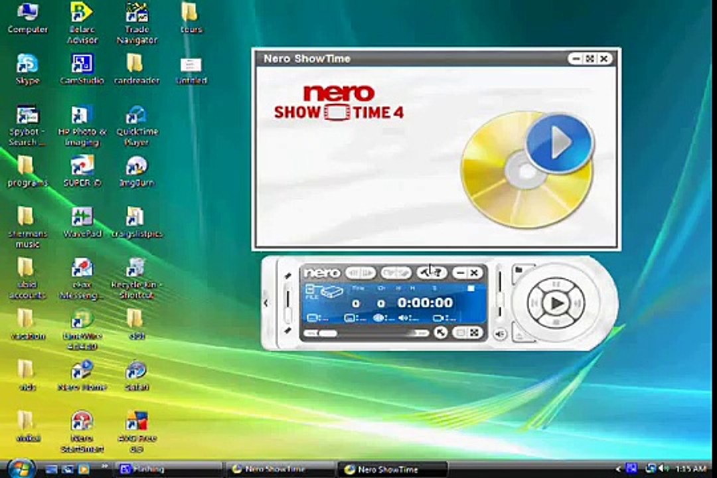This screenshot has height=478, width=717.
Task: Click the time counter 0:00:00
Action: [426, 302]
